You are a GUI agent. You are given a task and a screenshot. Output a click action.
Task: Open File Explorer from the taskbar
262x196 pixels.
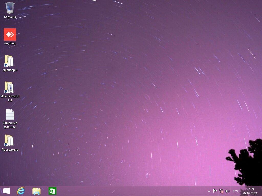[x=37, y=191]
